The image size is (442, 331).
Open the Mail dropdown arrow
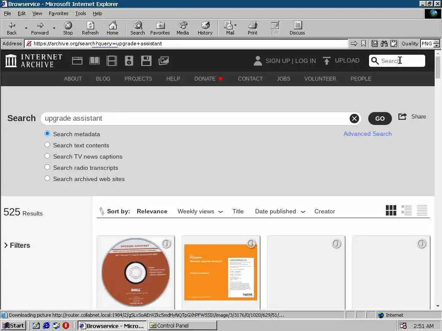click(x=235, y=25)
